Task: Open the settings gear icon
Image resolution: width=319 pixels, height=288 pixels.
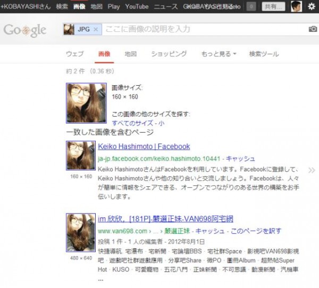Action: tap(311, 6)
